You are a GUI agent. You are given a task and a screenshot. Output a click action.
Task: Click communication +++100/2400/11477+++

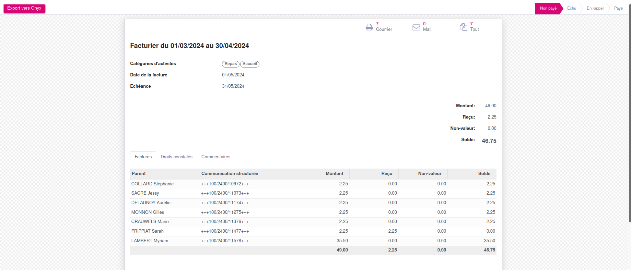coord(225,231)
